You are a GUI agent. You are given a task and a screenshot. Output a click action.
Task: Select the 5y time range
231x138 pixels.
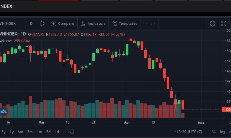coord(4,132)
